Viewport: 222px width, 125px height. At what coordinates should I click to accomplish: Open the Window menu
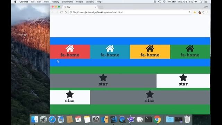90,2
